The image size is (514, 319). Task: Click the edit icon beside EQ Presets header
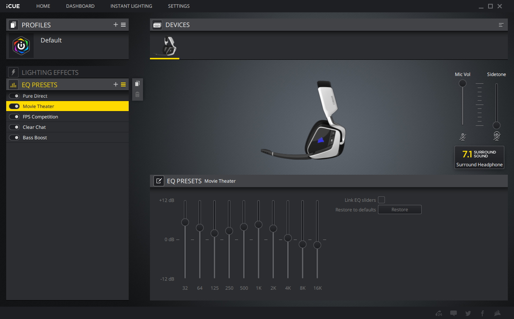[x=158, y=181]
